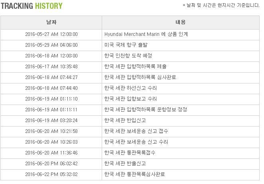
Task: Click the 내용 column header
Action: tap(180, 22)
